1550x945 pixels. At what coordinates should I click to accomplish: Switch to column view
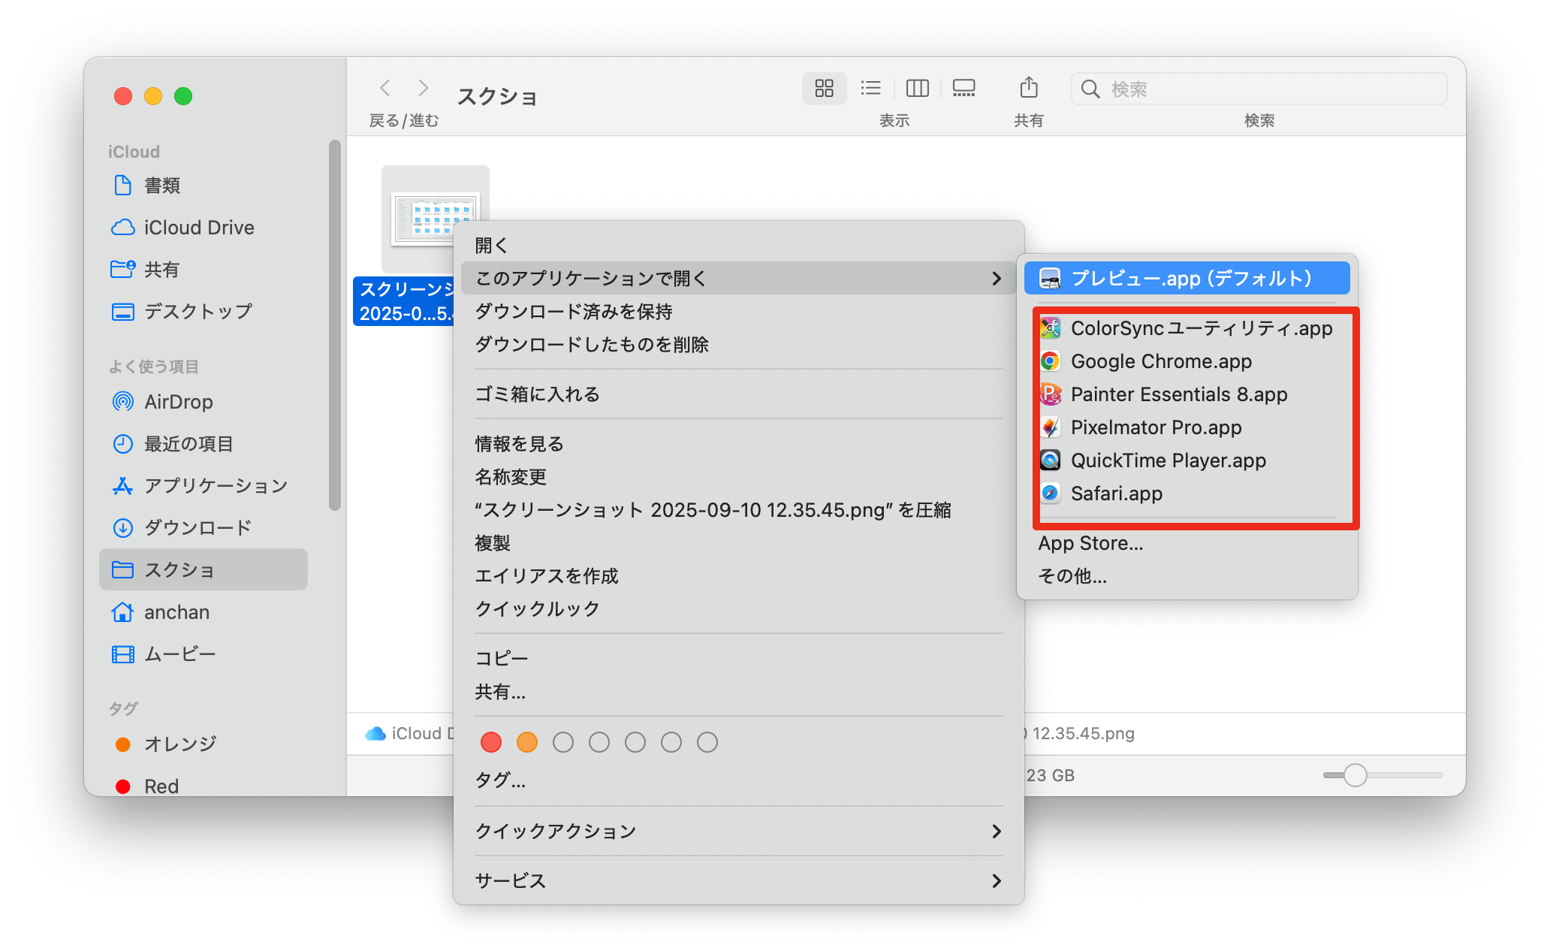point(917,89)
